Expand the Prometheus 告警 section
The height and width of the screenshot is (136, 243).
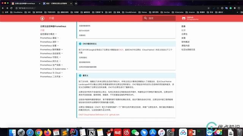pos(49,46)
